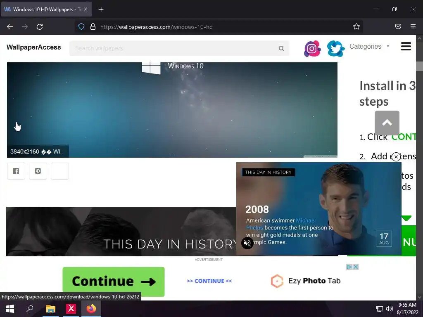Image resolution: width=423 pixels, height=317 pixels.
Task: Reload the current page
Action: (x=40, y=27)
